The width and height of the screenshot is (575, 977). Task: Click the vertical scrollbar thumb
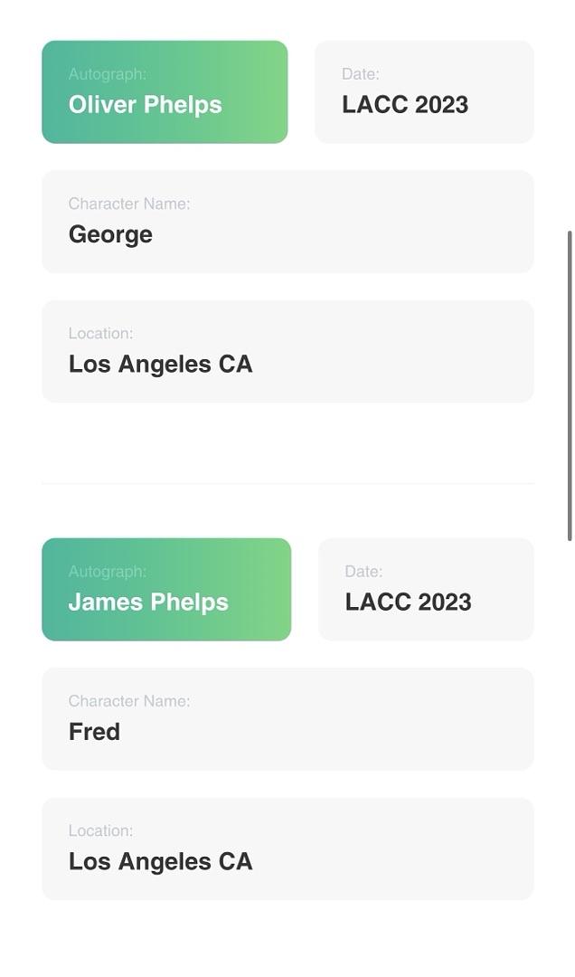pos(570,384)
